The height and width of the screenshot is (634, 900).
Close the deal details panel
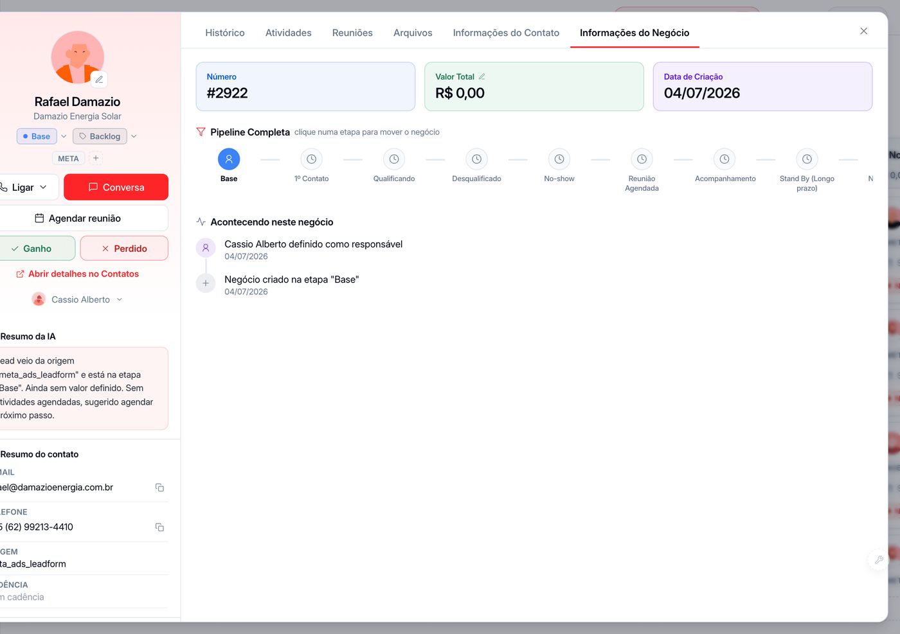pyautogui.click(x=863, y=31)
